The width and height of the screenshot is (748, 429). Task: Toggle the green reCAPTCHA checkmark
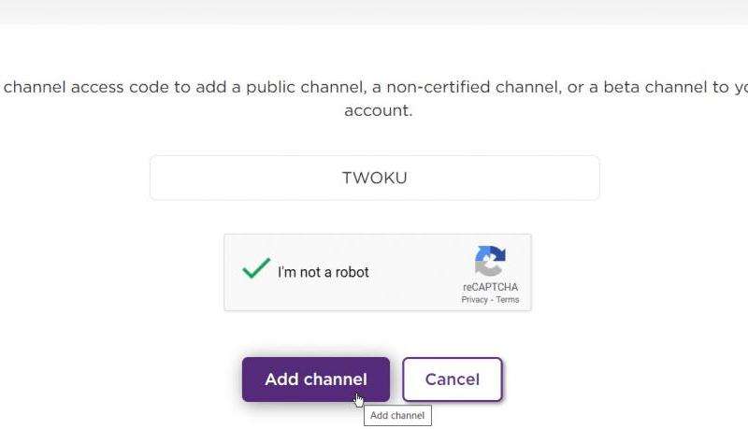256,268
